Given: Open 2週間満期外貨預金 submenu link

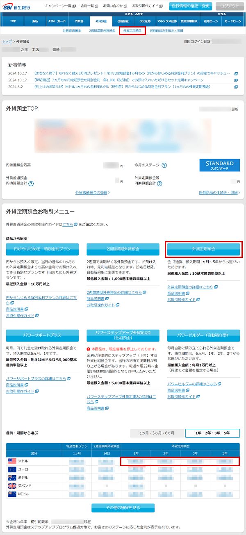Looking at the screenshot, I should click(x=102, y=31).
